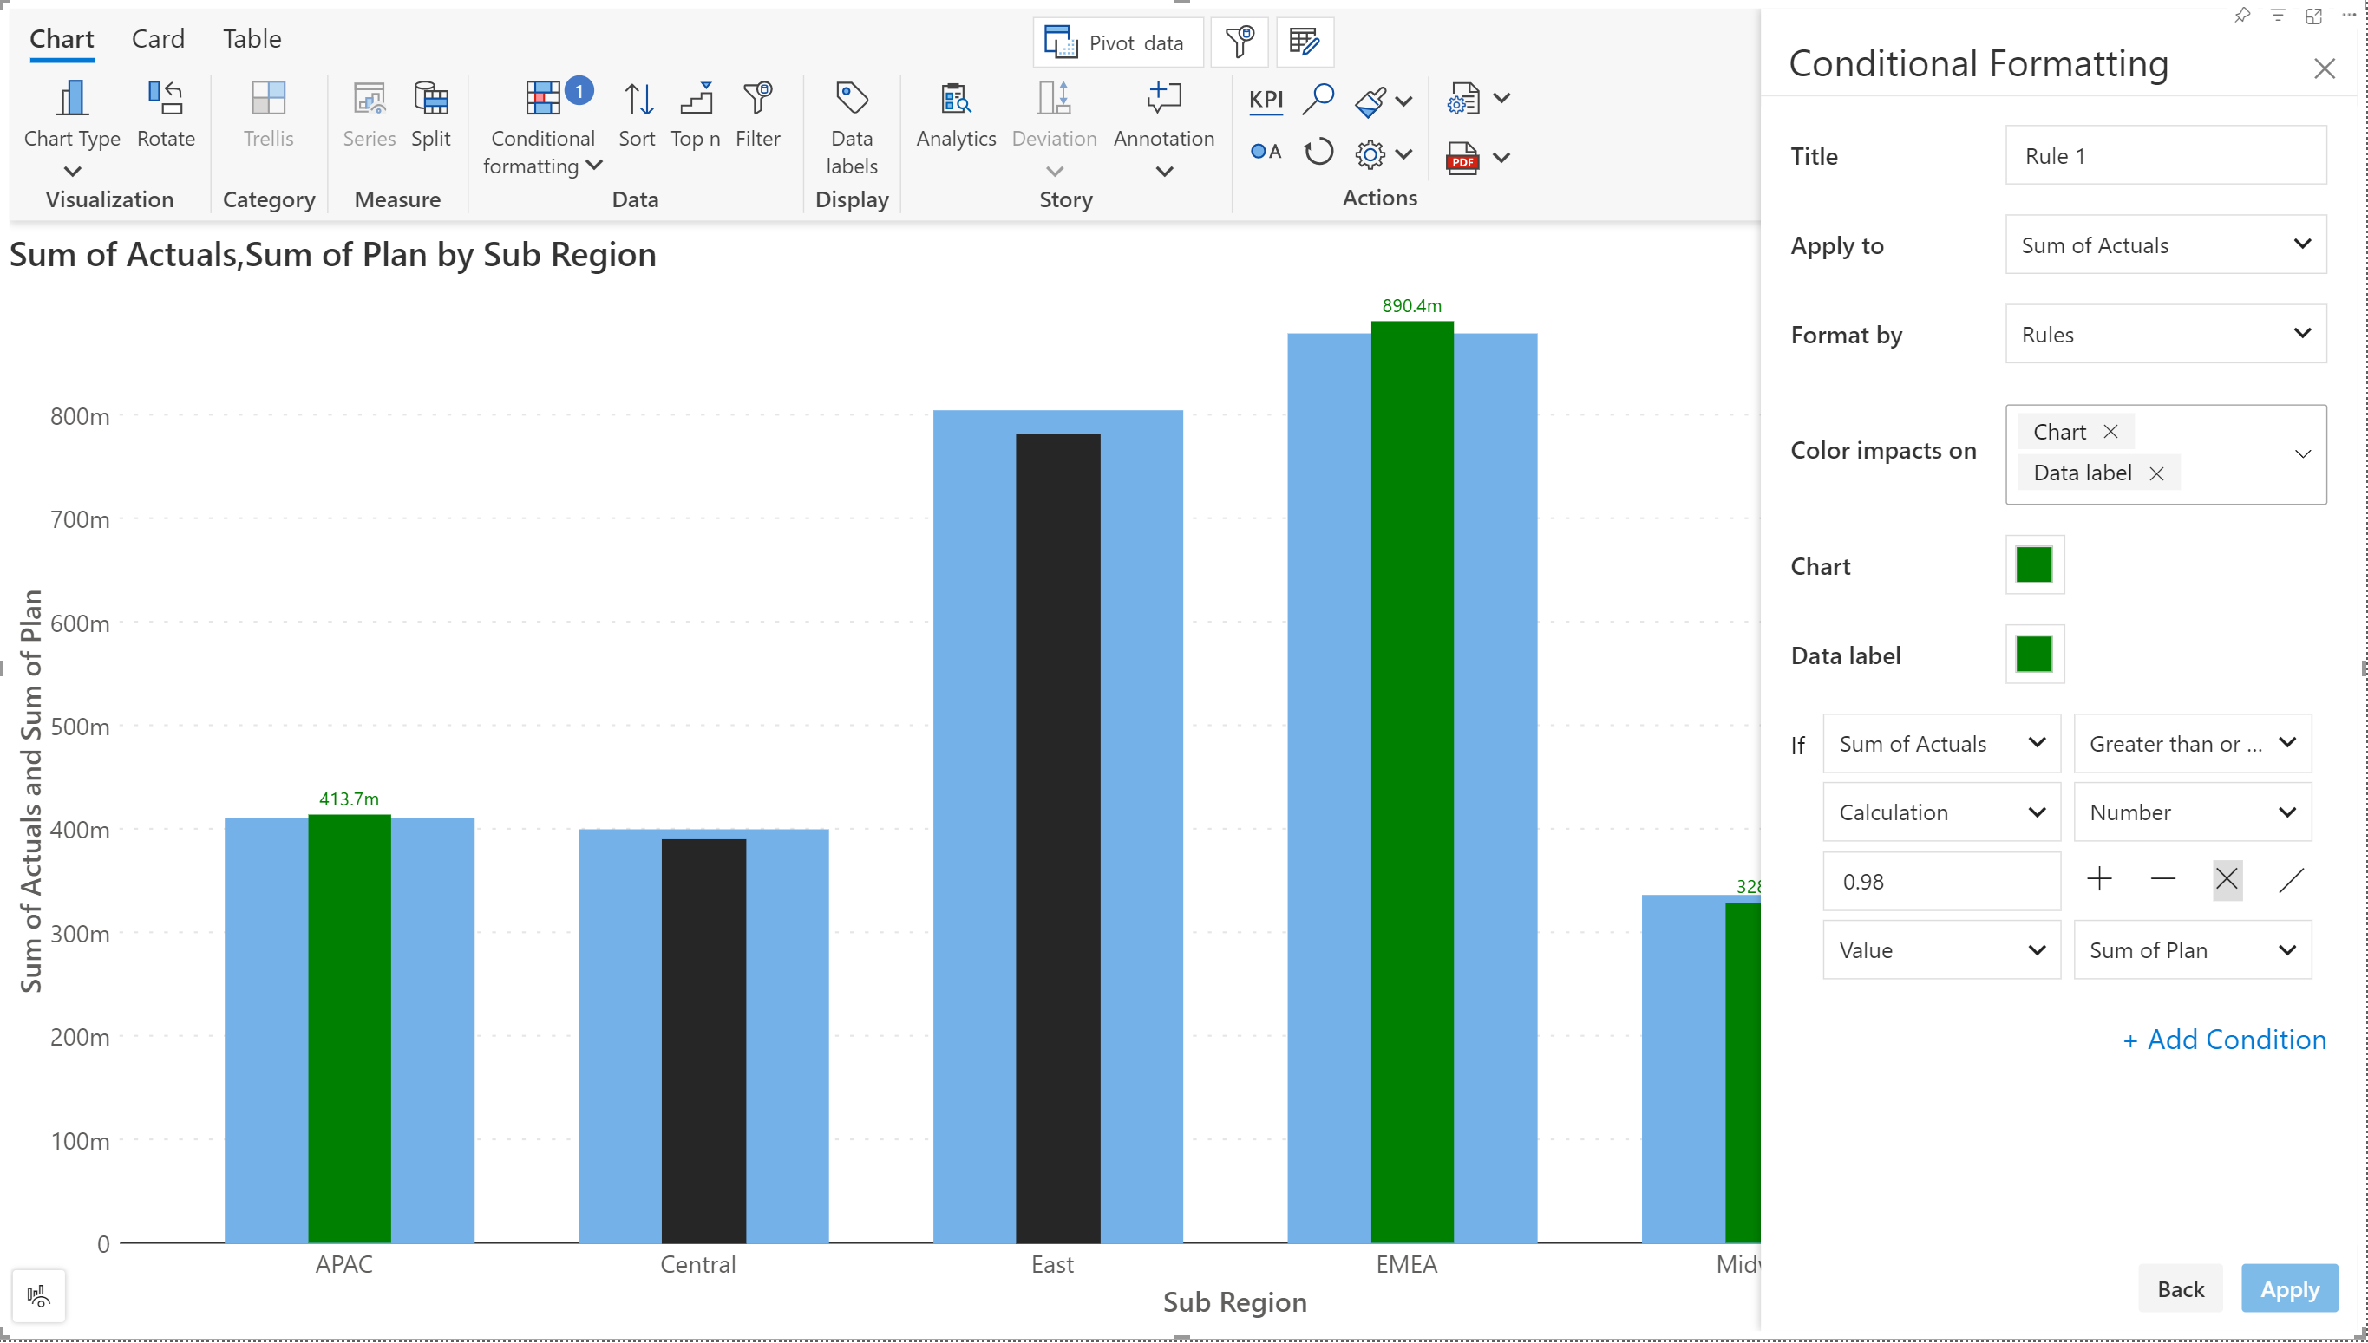Image resolution: width=2368 pixels, height=1343 pixels.
Task: Select the multiply operator
Action: [2227, 880]
